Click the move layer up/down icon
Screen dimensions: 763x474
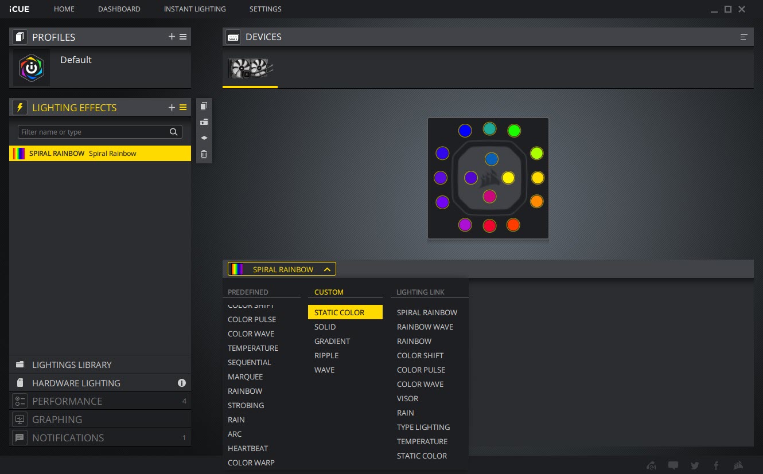[x=204, y=138]
